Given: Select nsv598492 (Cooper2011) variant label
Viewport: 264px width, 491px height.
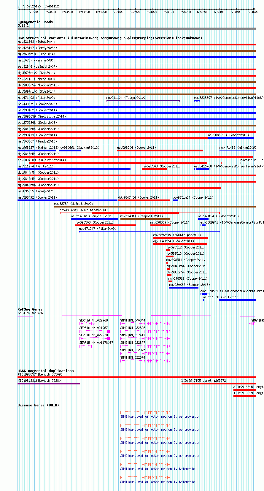Looking at the screenshot, I should (x=37, y=197).
